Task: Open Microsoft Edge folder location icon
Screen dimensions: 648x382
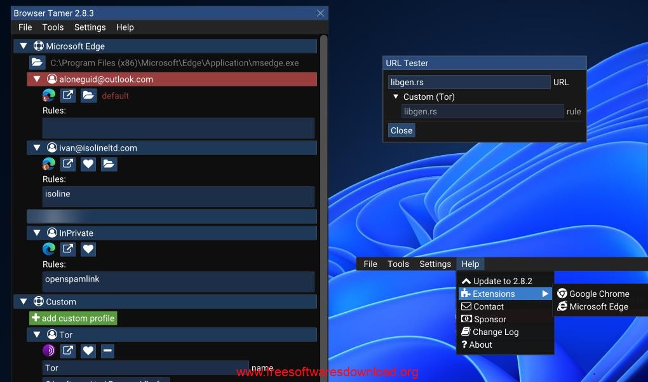Action: click(37, 62)
